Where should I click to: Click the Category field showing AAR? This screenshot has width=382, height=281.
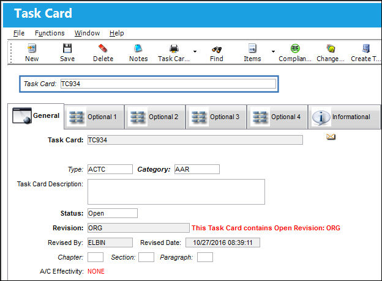[x=197, y=169]
